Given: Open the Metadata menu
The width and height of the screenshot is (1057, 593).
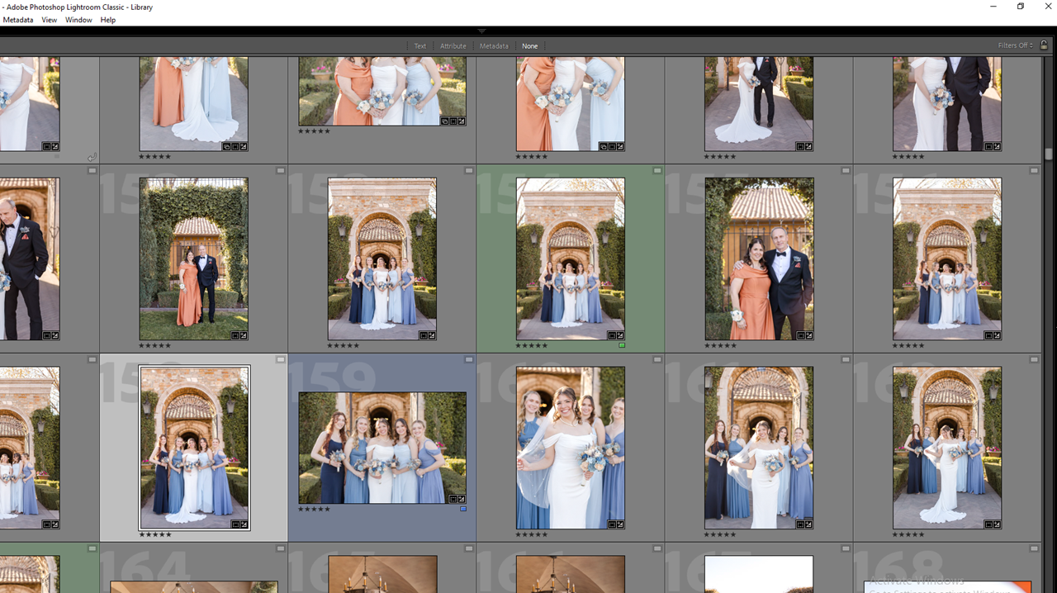Looking at the screenshot, I should (18, 20).
